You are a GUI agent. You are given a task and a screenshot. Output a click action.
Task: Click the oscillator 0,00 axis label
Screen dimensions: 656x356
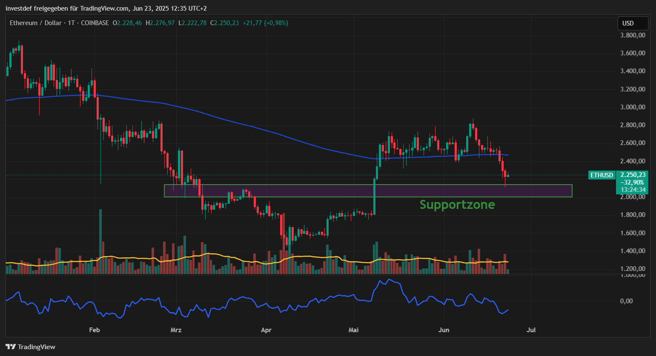(626, 301)
